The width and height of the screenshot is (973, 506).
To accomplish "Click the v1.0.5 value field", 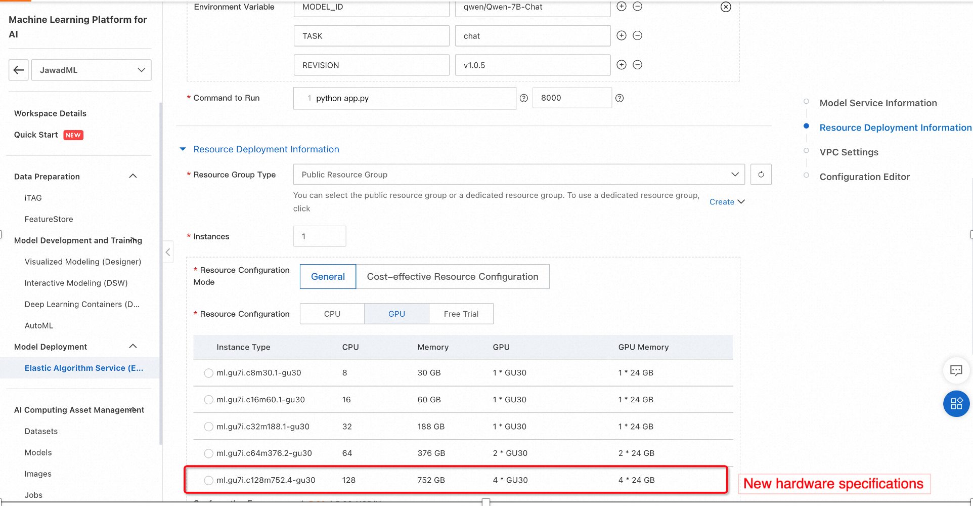I will click(533, 65).
